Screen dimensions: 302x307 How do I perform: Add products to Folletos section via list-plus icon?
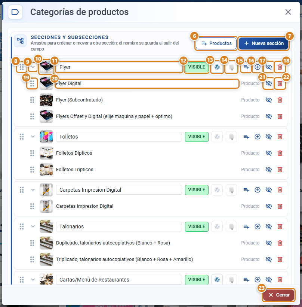(x=246, y=137)
